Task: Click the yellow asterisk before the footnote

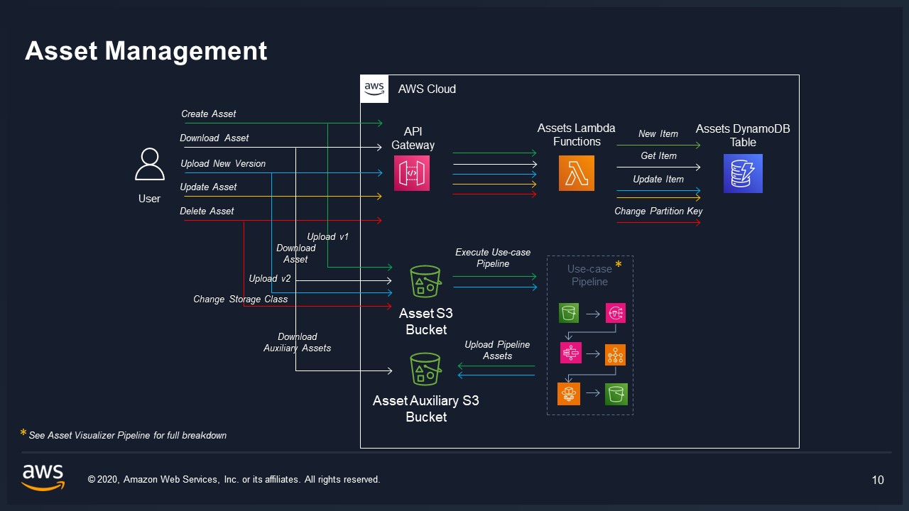Action: tap(23, 433)
